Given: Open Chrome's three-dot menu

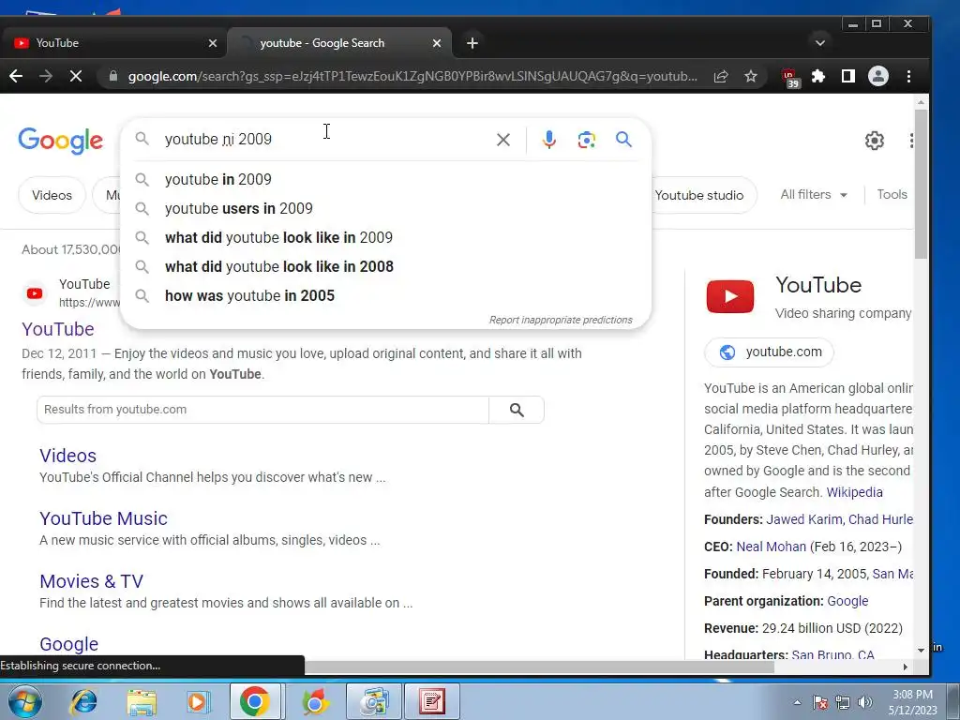Looking at the screenshot, I should [x=908, y=76].
